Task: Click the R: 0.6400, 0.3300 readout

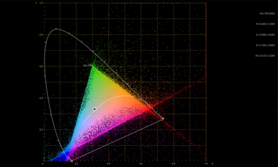Action: [x=265, y=24]
